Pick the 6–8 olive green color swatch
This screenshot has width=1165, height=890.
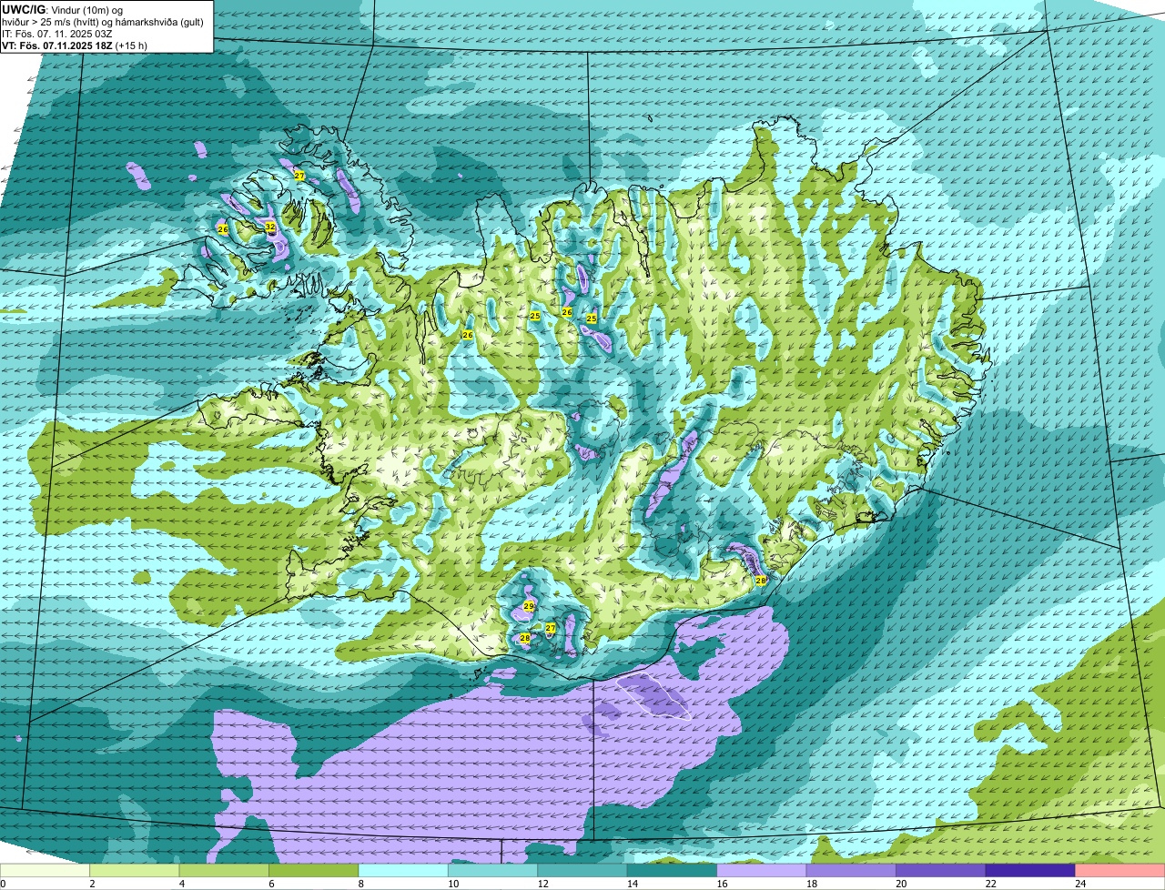[315, 871]
